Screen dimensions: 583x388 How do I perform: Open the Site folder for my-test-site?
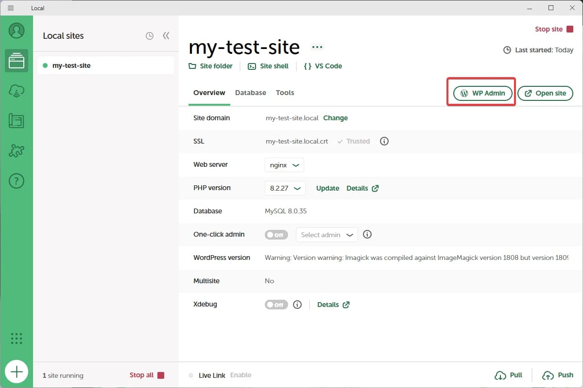(x=210, y=66)
